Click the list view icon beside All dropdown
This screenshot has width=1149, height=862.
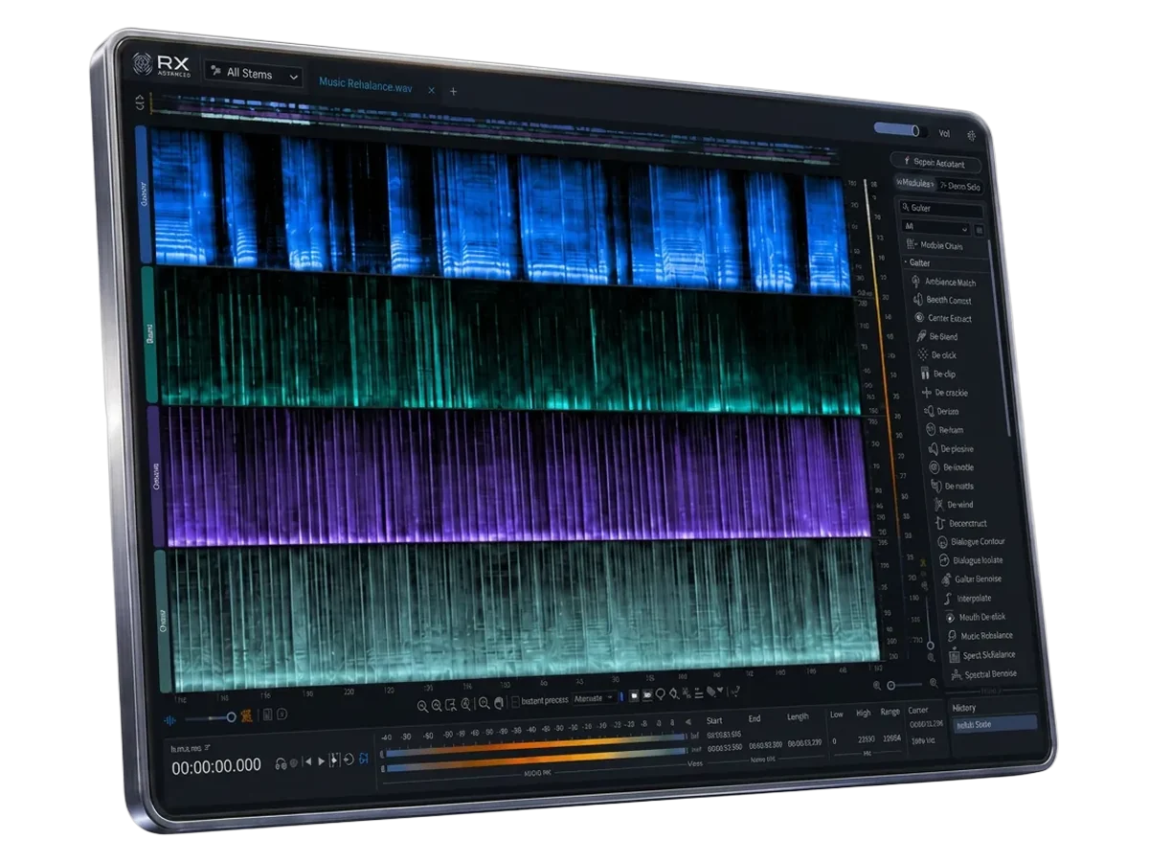click(x=979, y=230)
